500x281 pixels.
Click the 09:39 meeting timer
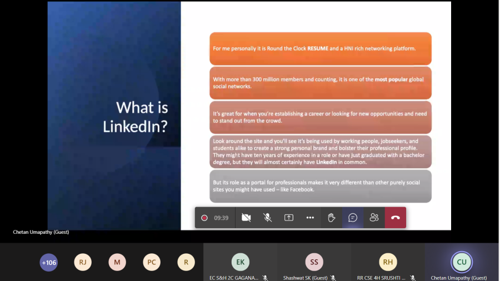click(x=221, y=218)
